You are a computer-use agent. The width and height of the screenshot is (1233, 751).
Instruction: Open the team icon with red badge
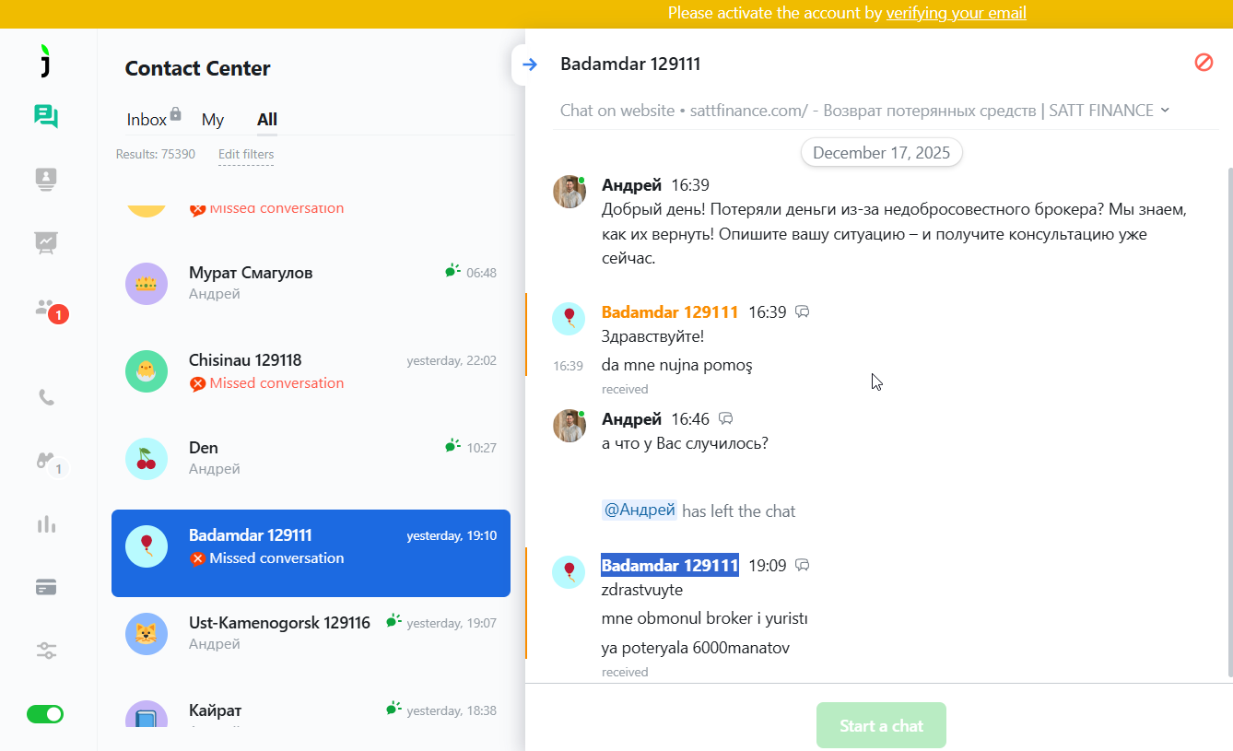click(46, 309)
